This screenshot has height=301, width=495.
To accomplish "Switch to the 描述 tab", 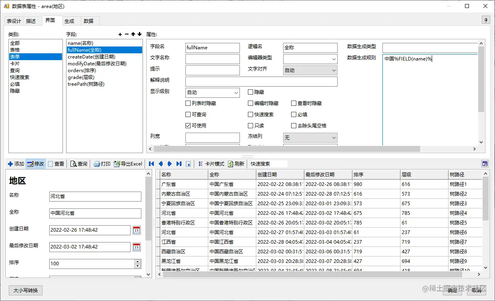I will 31,21.
